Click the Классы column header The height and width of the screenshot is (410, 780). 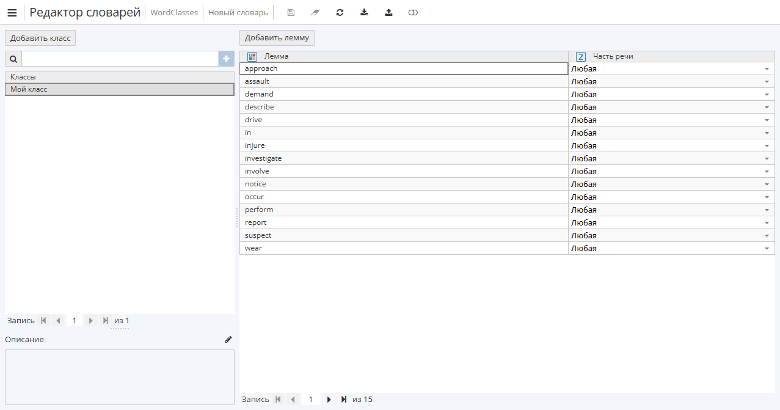click(x=120, y=77)
